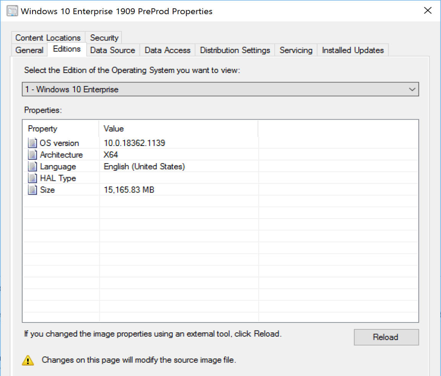Switch to the Content Locations tab

point(48,37)
